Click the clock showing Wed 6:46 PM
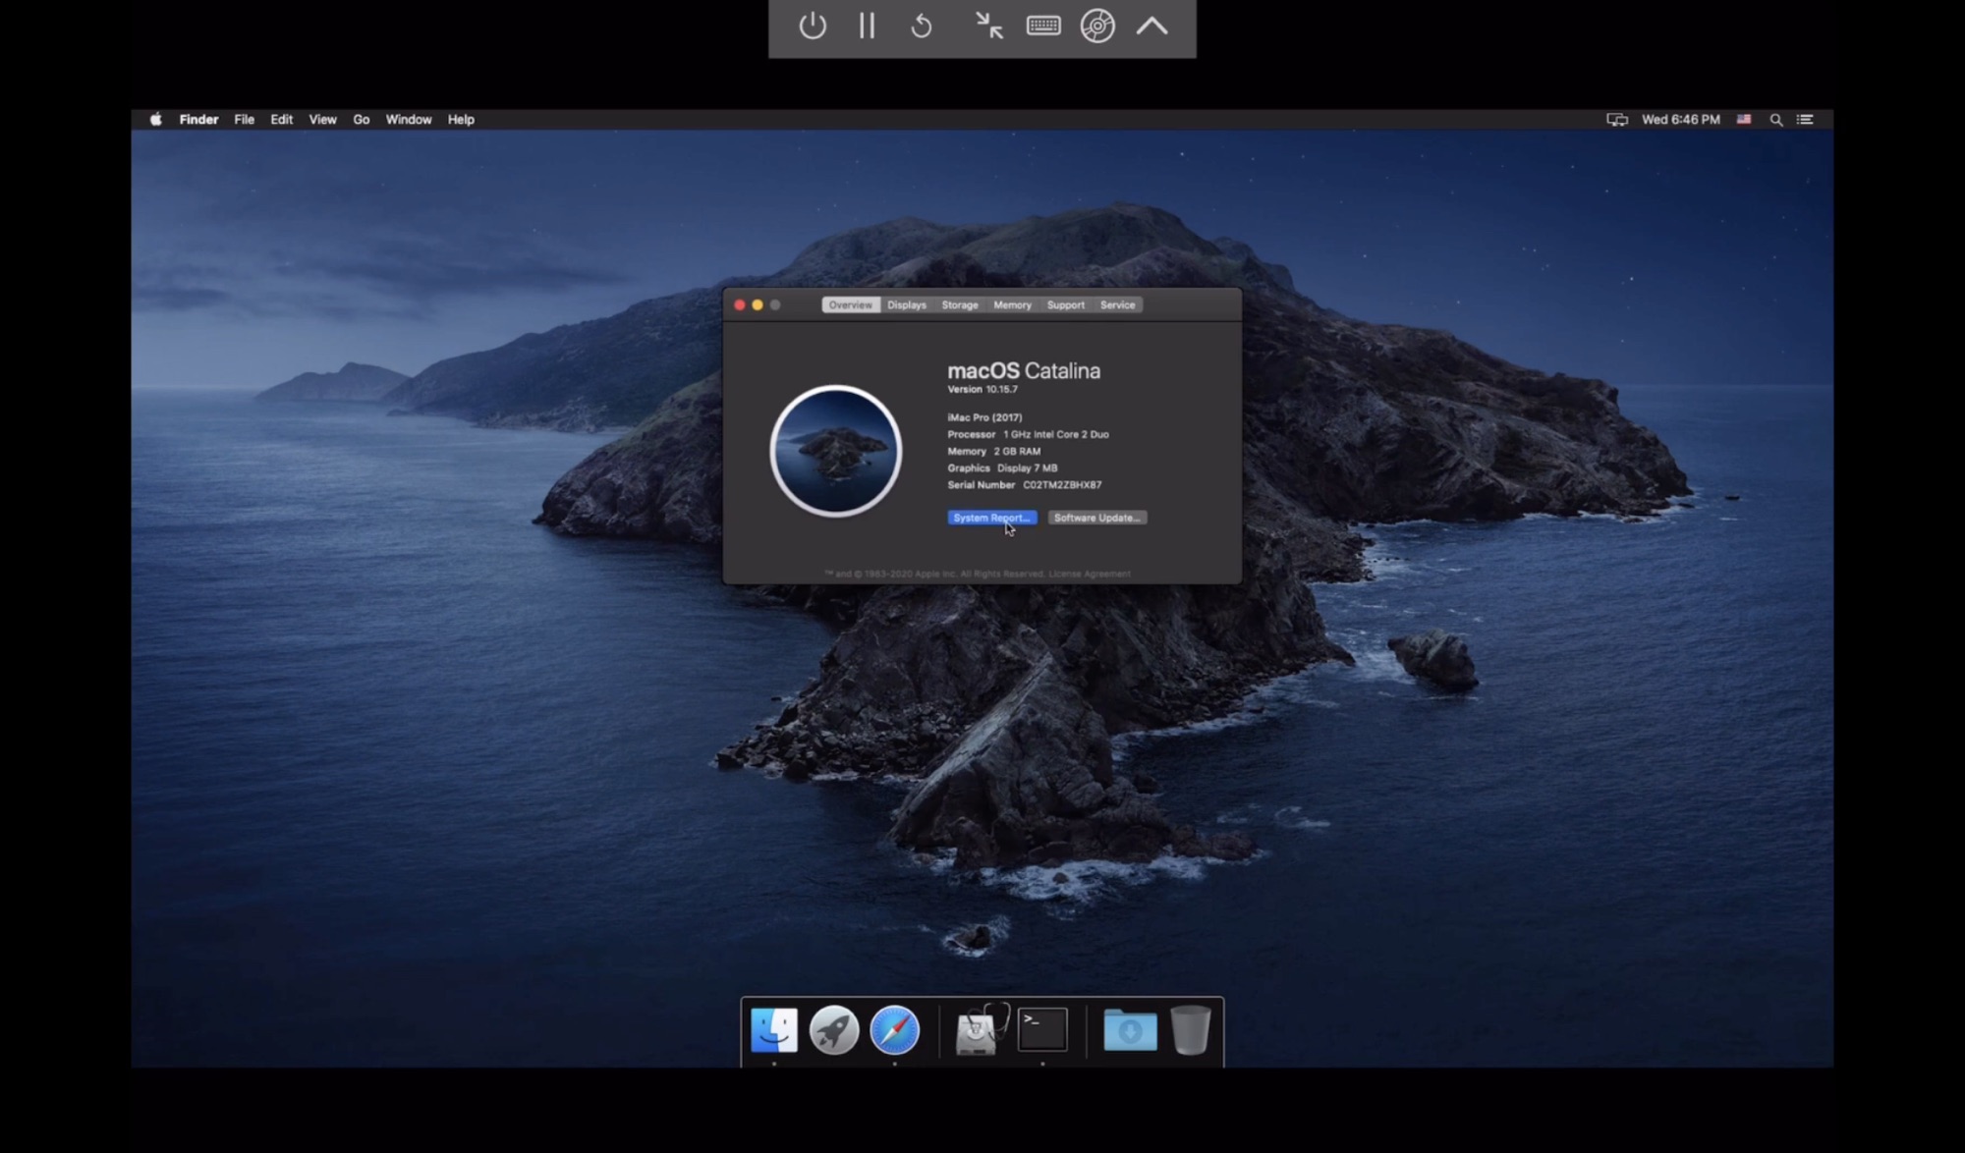 (x=1681, y=119)
